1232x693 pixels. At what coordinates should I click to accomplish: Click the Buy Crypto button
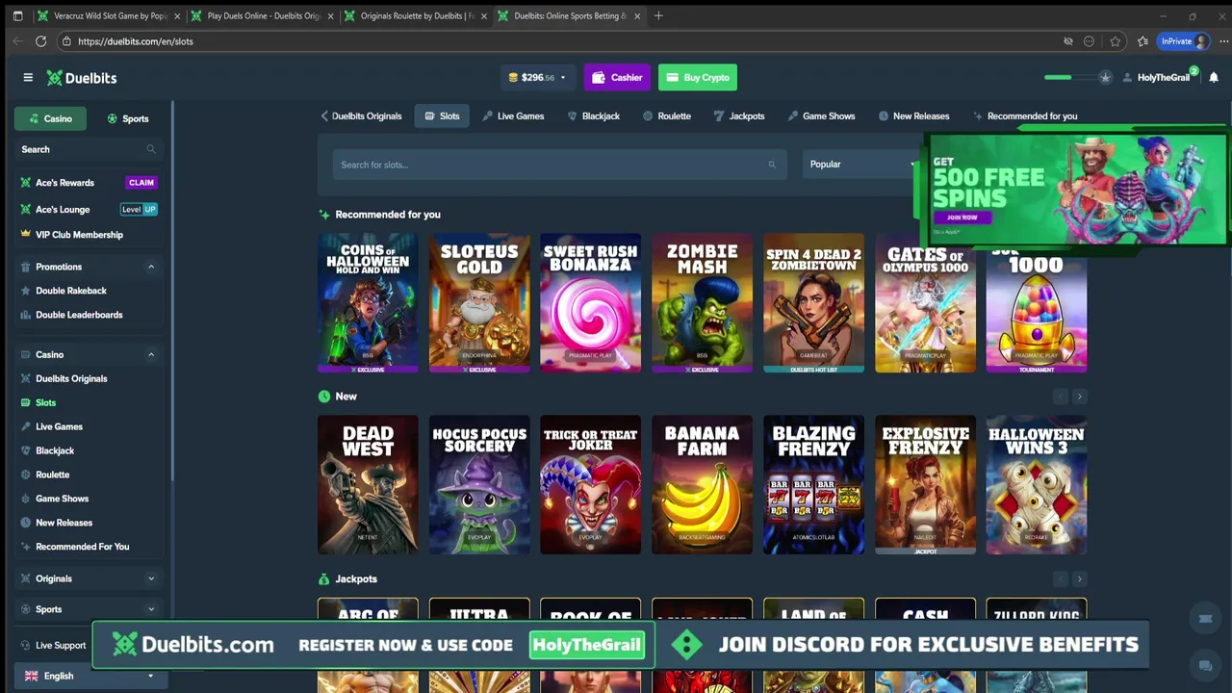click(697, 78)
